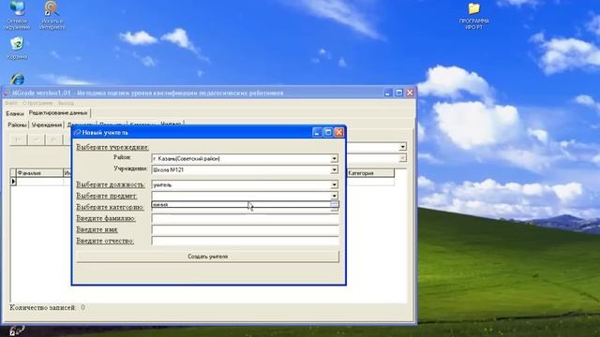
Task: Select the Internet Explorer desktop icon
Action: point(17,80)
